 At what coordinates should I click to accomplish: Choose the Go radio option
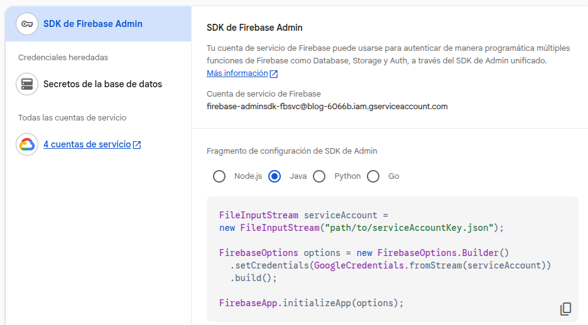373,176
